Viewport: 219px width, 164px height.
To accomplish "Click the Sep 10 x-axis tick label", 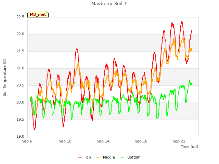I will [65, 141].
